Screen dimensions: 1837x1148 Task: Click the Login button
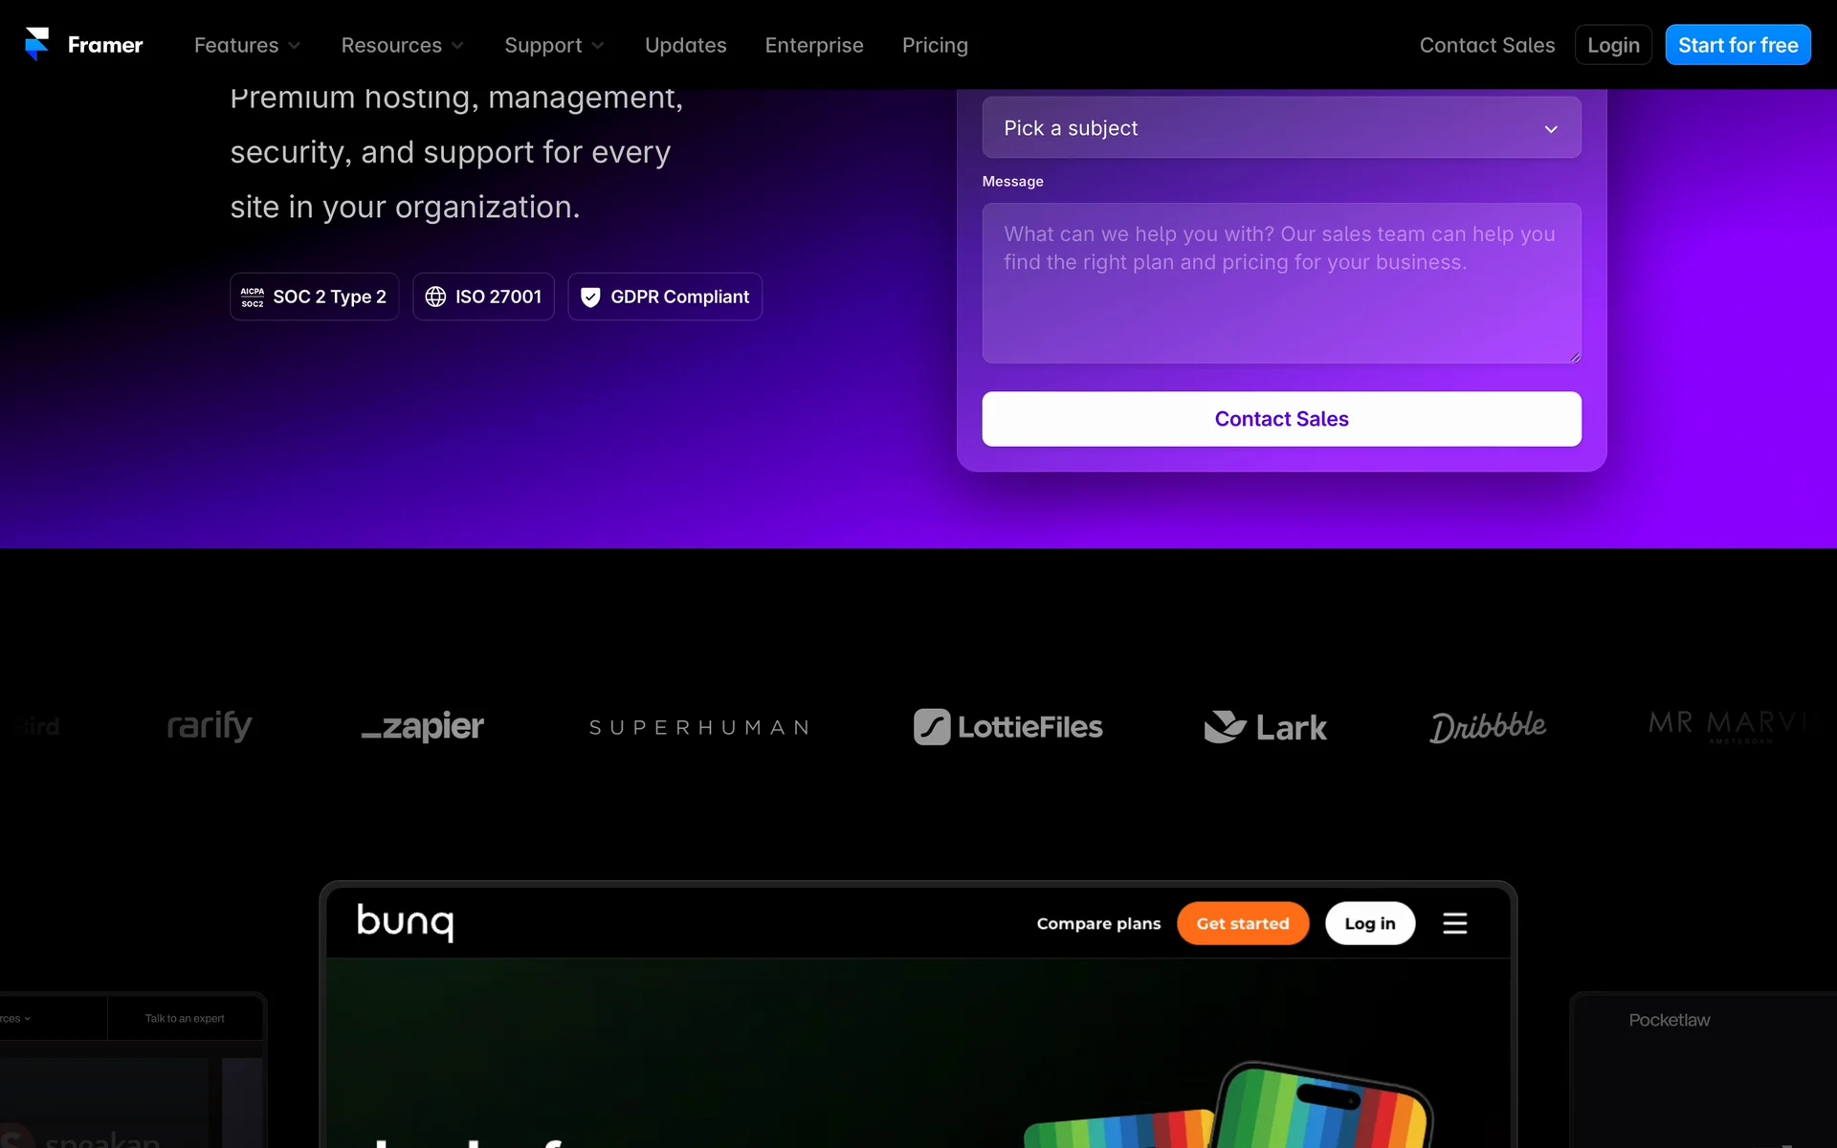coord(1613,45)
